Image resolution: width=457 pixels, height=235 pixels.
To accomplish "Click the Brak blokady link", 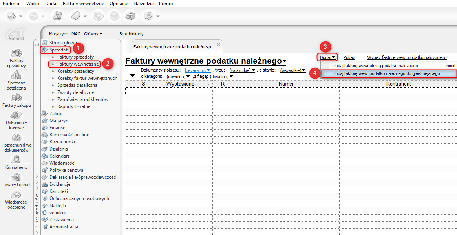I will click(x=132, y=34).
